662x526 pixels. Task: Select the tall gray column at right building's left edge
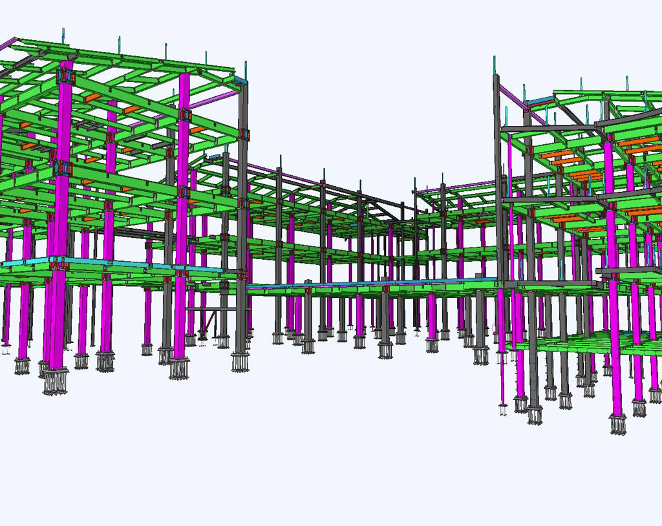(498, 194)
